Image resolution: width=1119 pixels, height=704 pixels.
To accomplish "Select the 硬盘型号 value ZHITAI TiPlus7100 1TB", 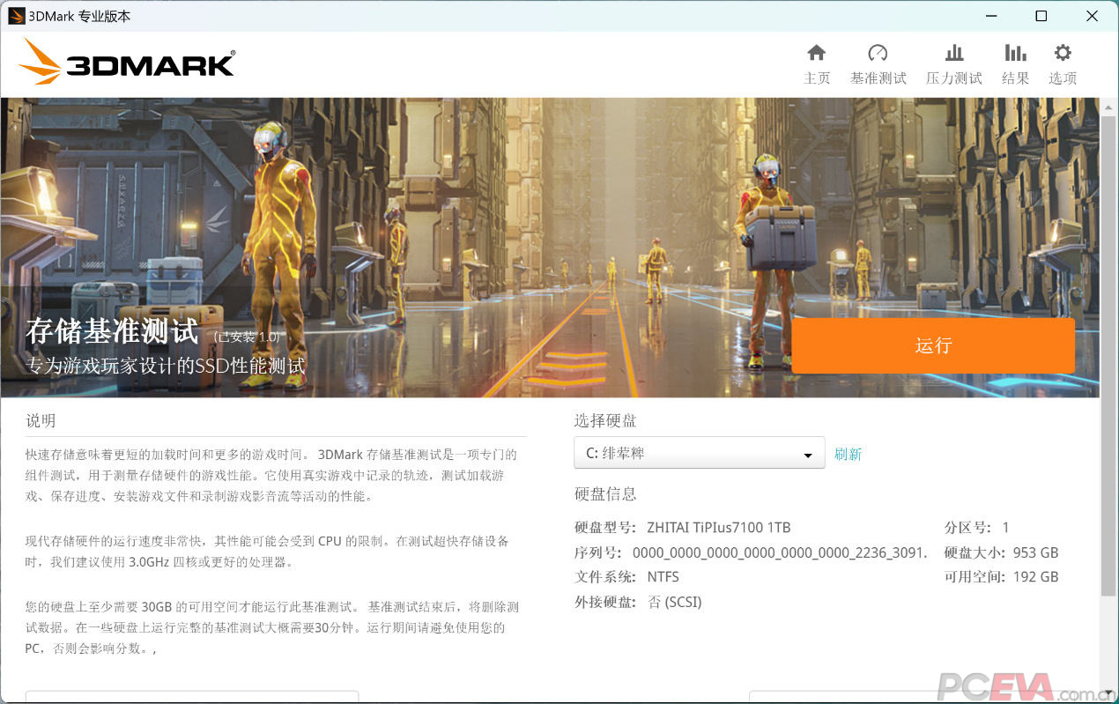I will (719, 528).
